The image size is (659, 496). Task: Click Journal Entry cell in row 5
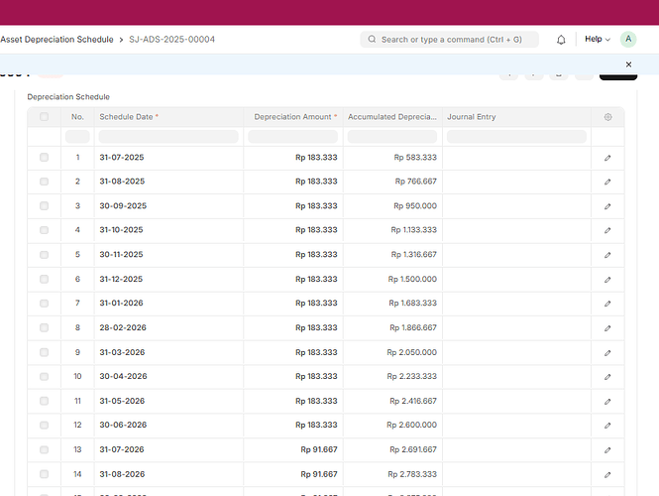tap(516, 255)
